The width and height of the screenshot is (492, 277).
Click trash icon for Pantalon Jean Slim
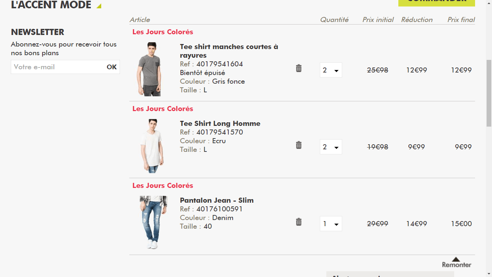point(299,222)
